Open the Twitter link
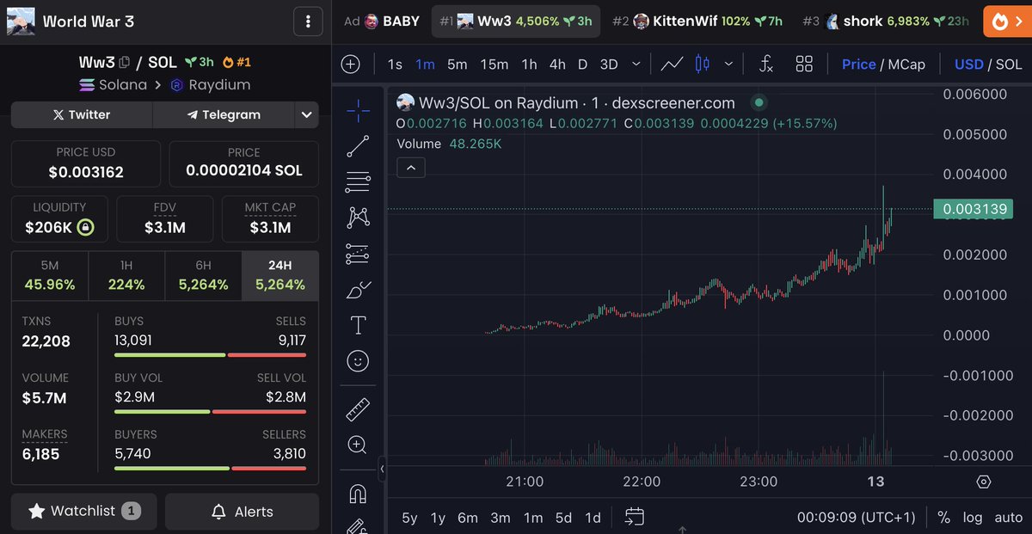 tap(82, 114)
